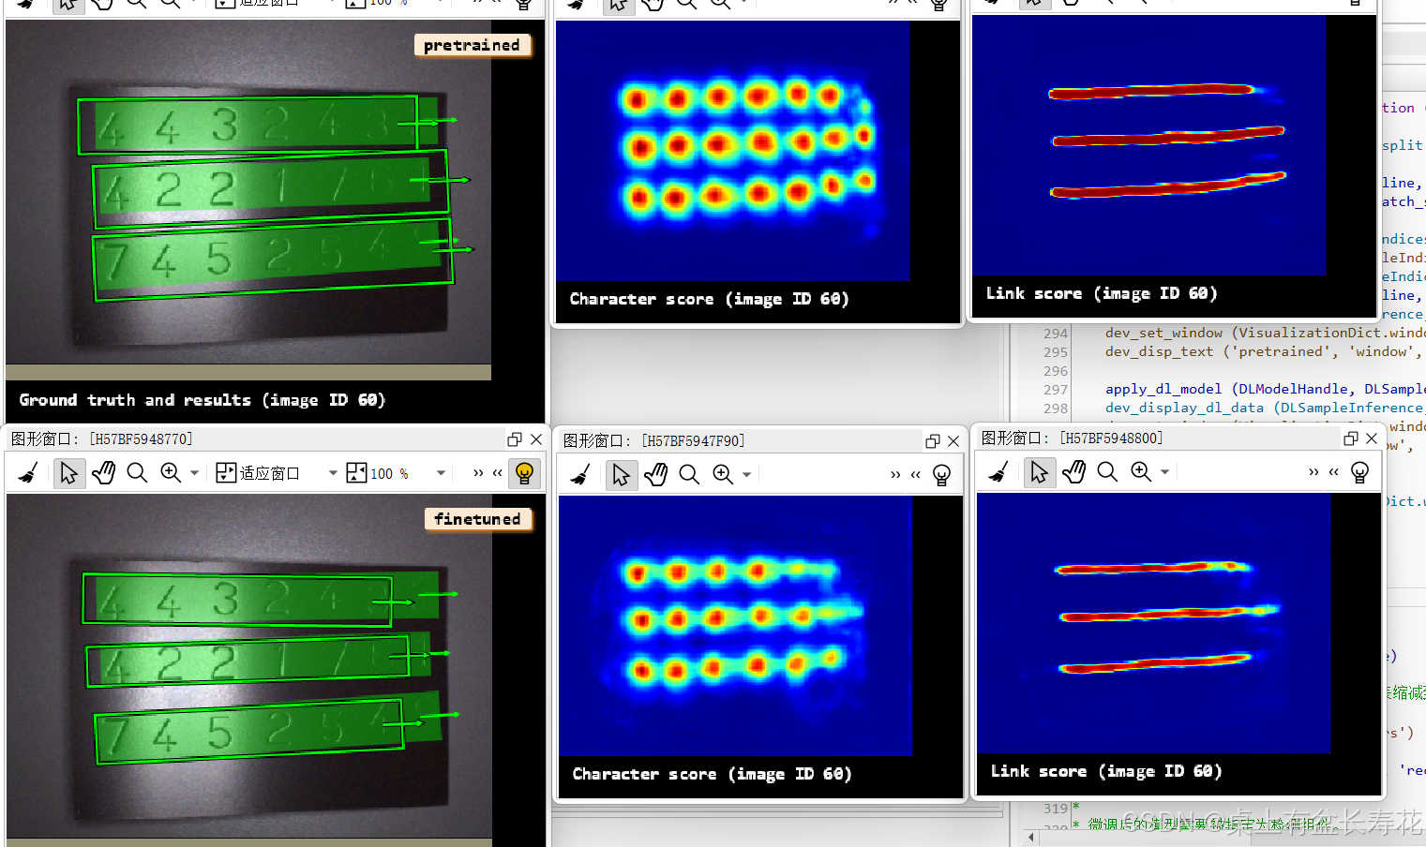The height and width of the screenshot is (847, 1426).
Task: Clear the finetuned window using the broom tool
Action: [x=26, y=472]
